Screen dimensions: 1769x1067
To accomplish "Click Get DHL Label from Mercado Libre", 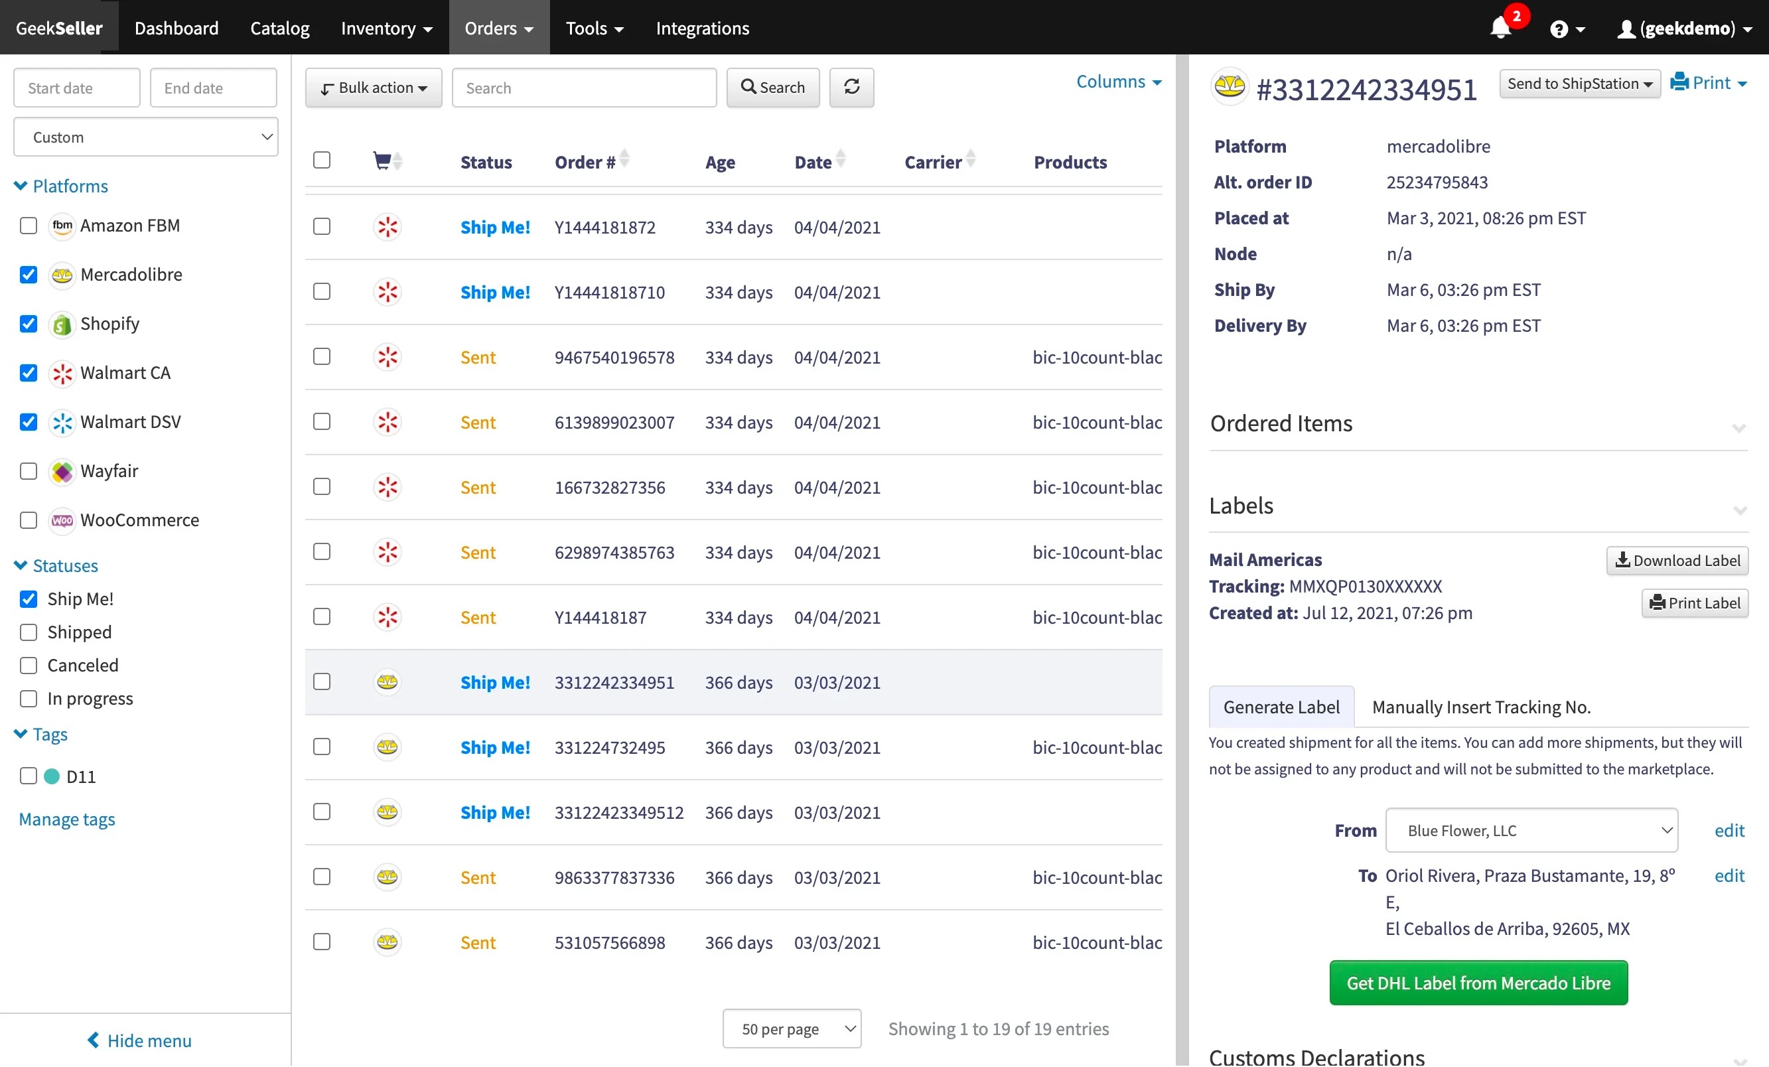I will 1478,982.
